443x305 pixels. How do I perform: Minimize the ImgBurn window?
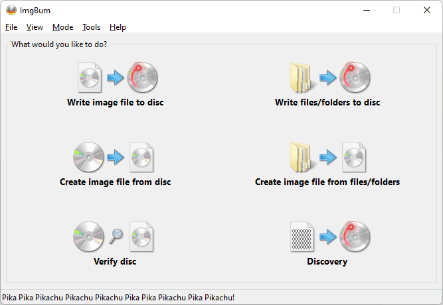366,10
